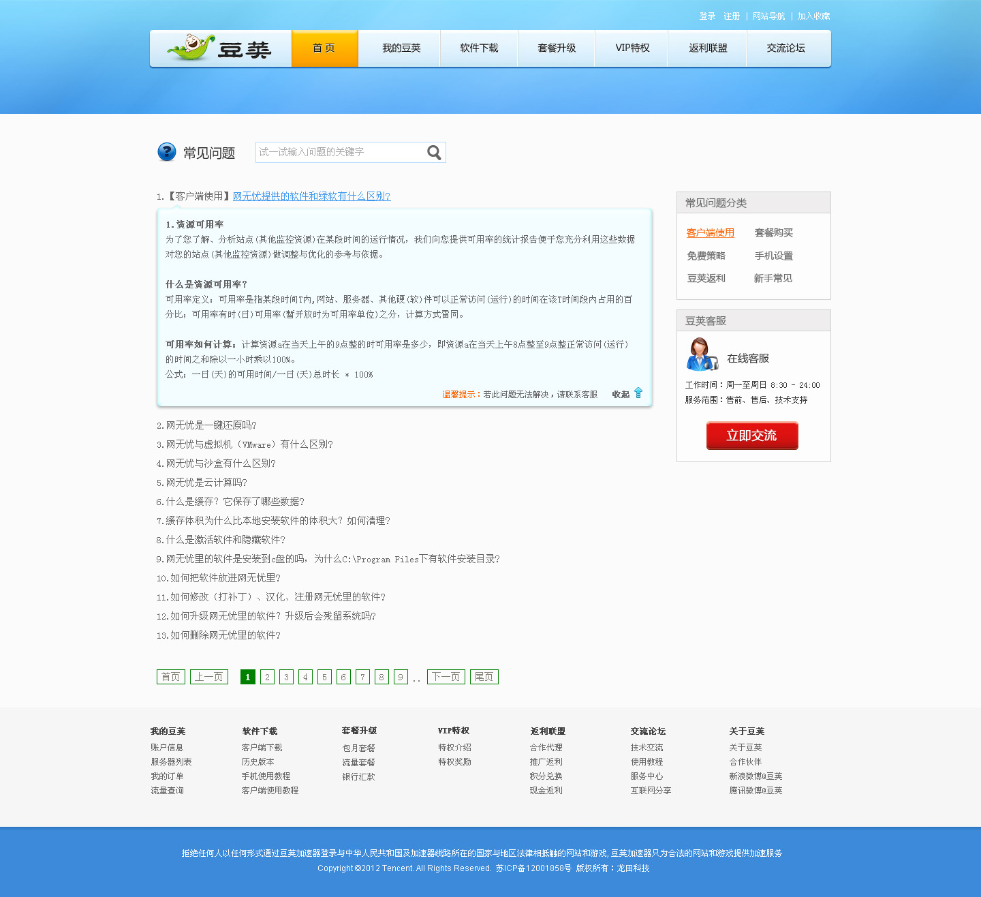Image resolution: width=981 pixels, height=897 pixels.
Task: Select the 套餐升级 nav item
Action: [557, 48]
